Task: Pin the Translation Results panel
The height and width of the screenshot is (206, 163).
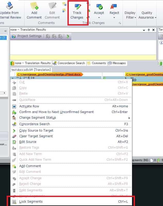Action: [x=149, y=30]
